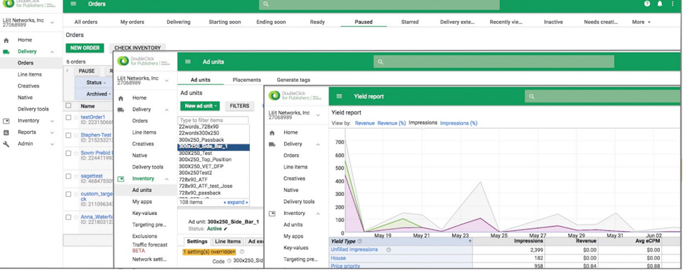Click Inventory icon in Ad units window sidebar

(x=121, y=179)
